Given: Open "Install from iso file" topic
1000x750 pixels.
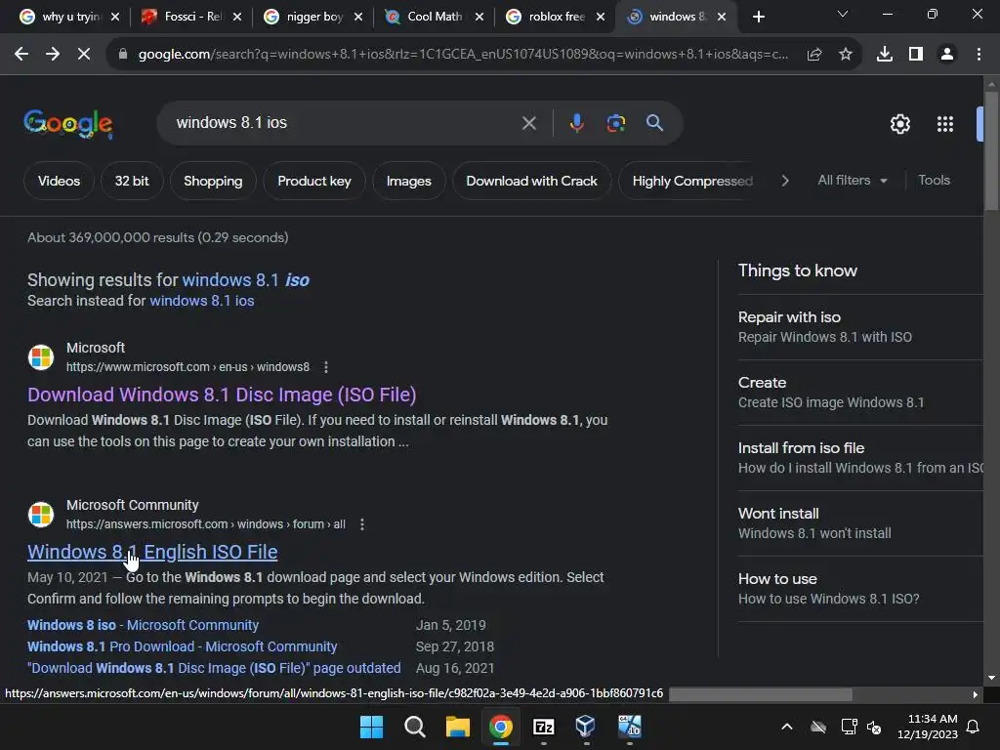Looking at the screenshot, I should (x=860, y=458).
